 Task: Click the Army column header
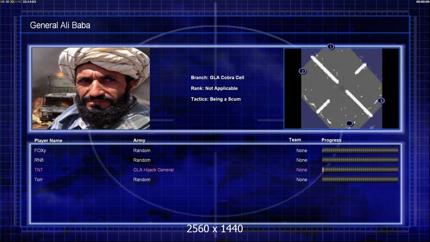pyautogui.click(x=139, y=140)
